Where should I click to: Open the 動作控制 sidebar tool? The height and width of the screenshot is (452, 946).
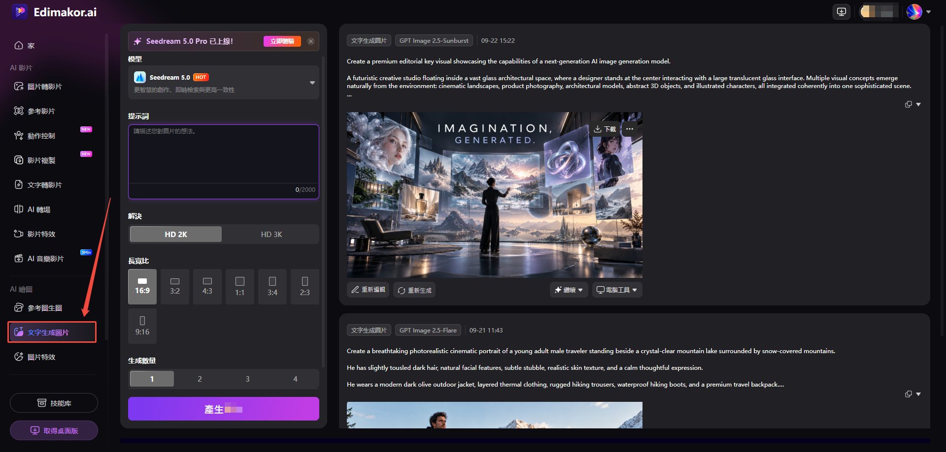(41, 136)
